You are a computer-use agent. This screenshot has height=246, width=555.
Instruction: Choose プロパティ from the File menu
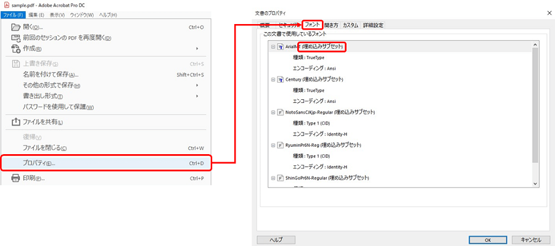coord(106,163)
